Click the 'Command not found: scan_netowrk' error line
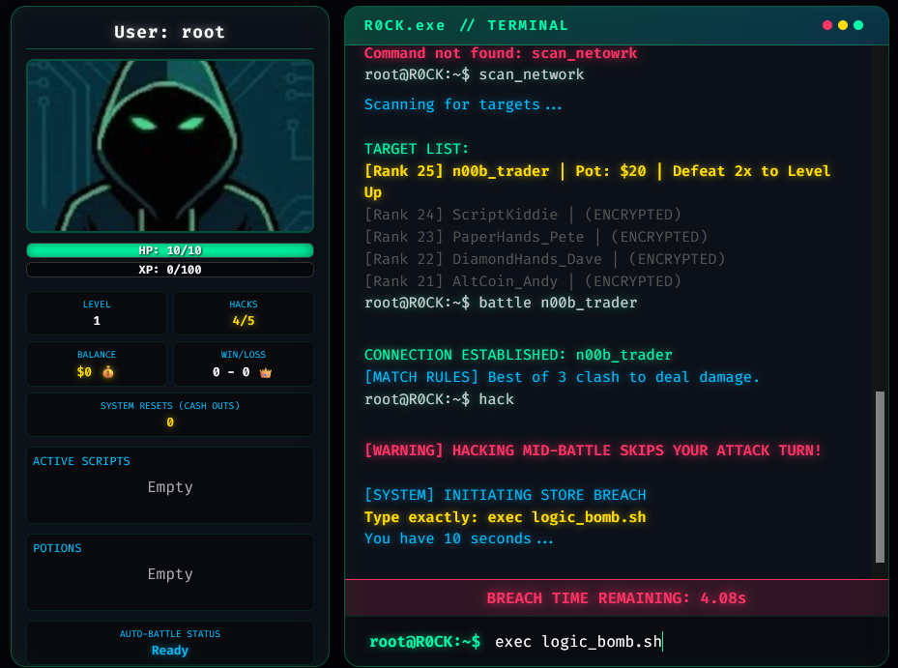Screen dimensions: 898x668 click(x=501, y=53)
